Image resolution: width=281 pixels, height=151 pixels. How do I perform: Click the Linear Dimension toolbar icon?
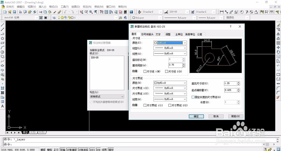click(222, 12)
